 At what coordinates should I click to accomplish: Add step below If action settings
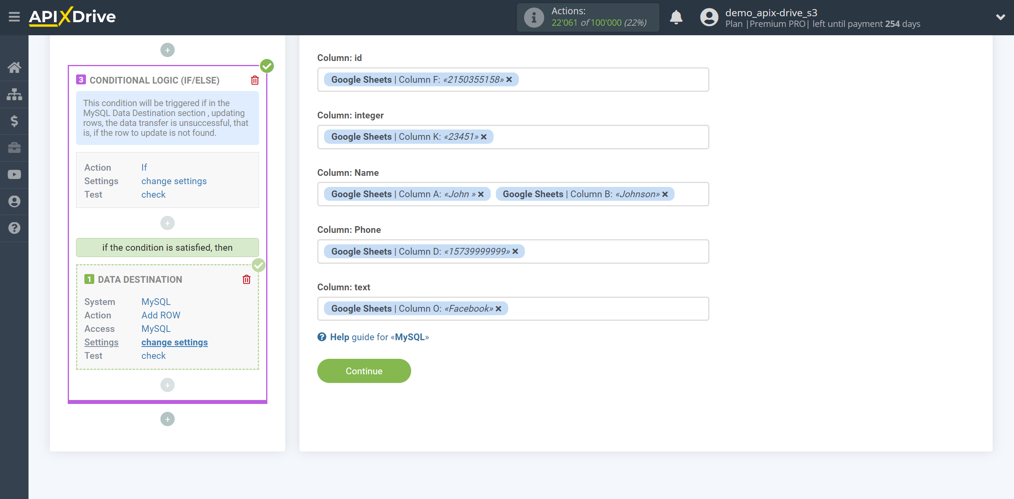[x=168, y=223]
